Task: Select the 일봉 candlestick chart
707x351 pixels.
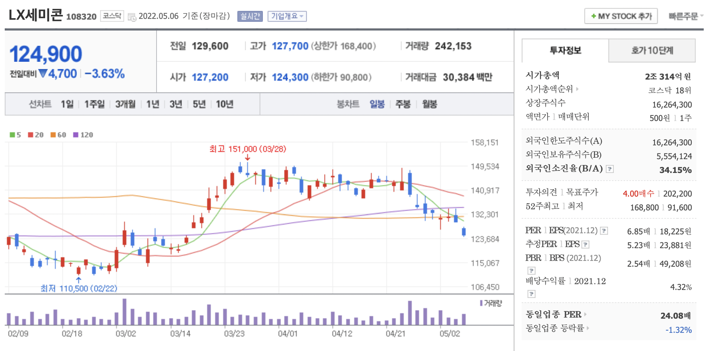Action: click(377, 104)
